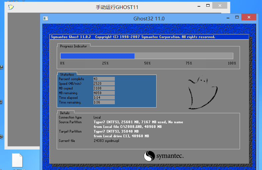Maximize the 手动运行GHOST11 window

point(208,6)
